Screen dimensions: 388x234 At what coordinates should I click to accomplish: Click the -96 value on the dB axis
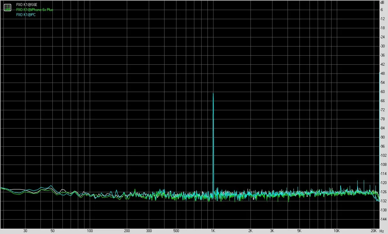[x=382, y=146]
